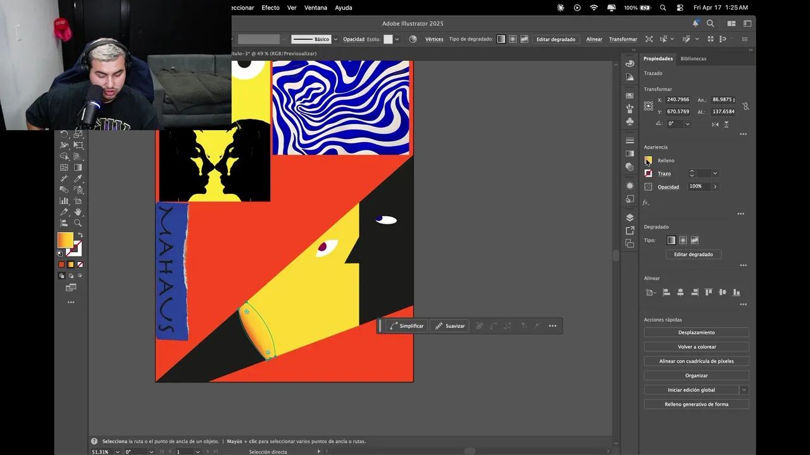This screenshot has height=455, width=810.
Task: Open the Illustrator search magnifier
Action: (x=710, y=23)
